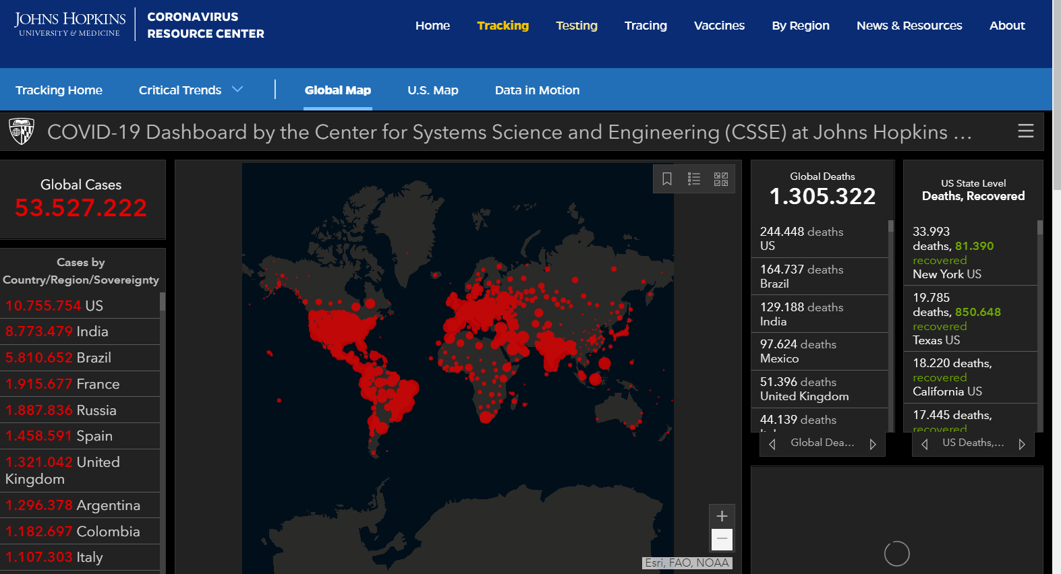
Task: Click the Texas US state entry
Action: [x=970, y=319]
